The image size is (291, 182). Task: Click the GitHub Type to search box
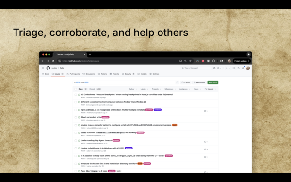pyautogui.click(x=196, y=68)
